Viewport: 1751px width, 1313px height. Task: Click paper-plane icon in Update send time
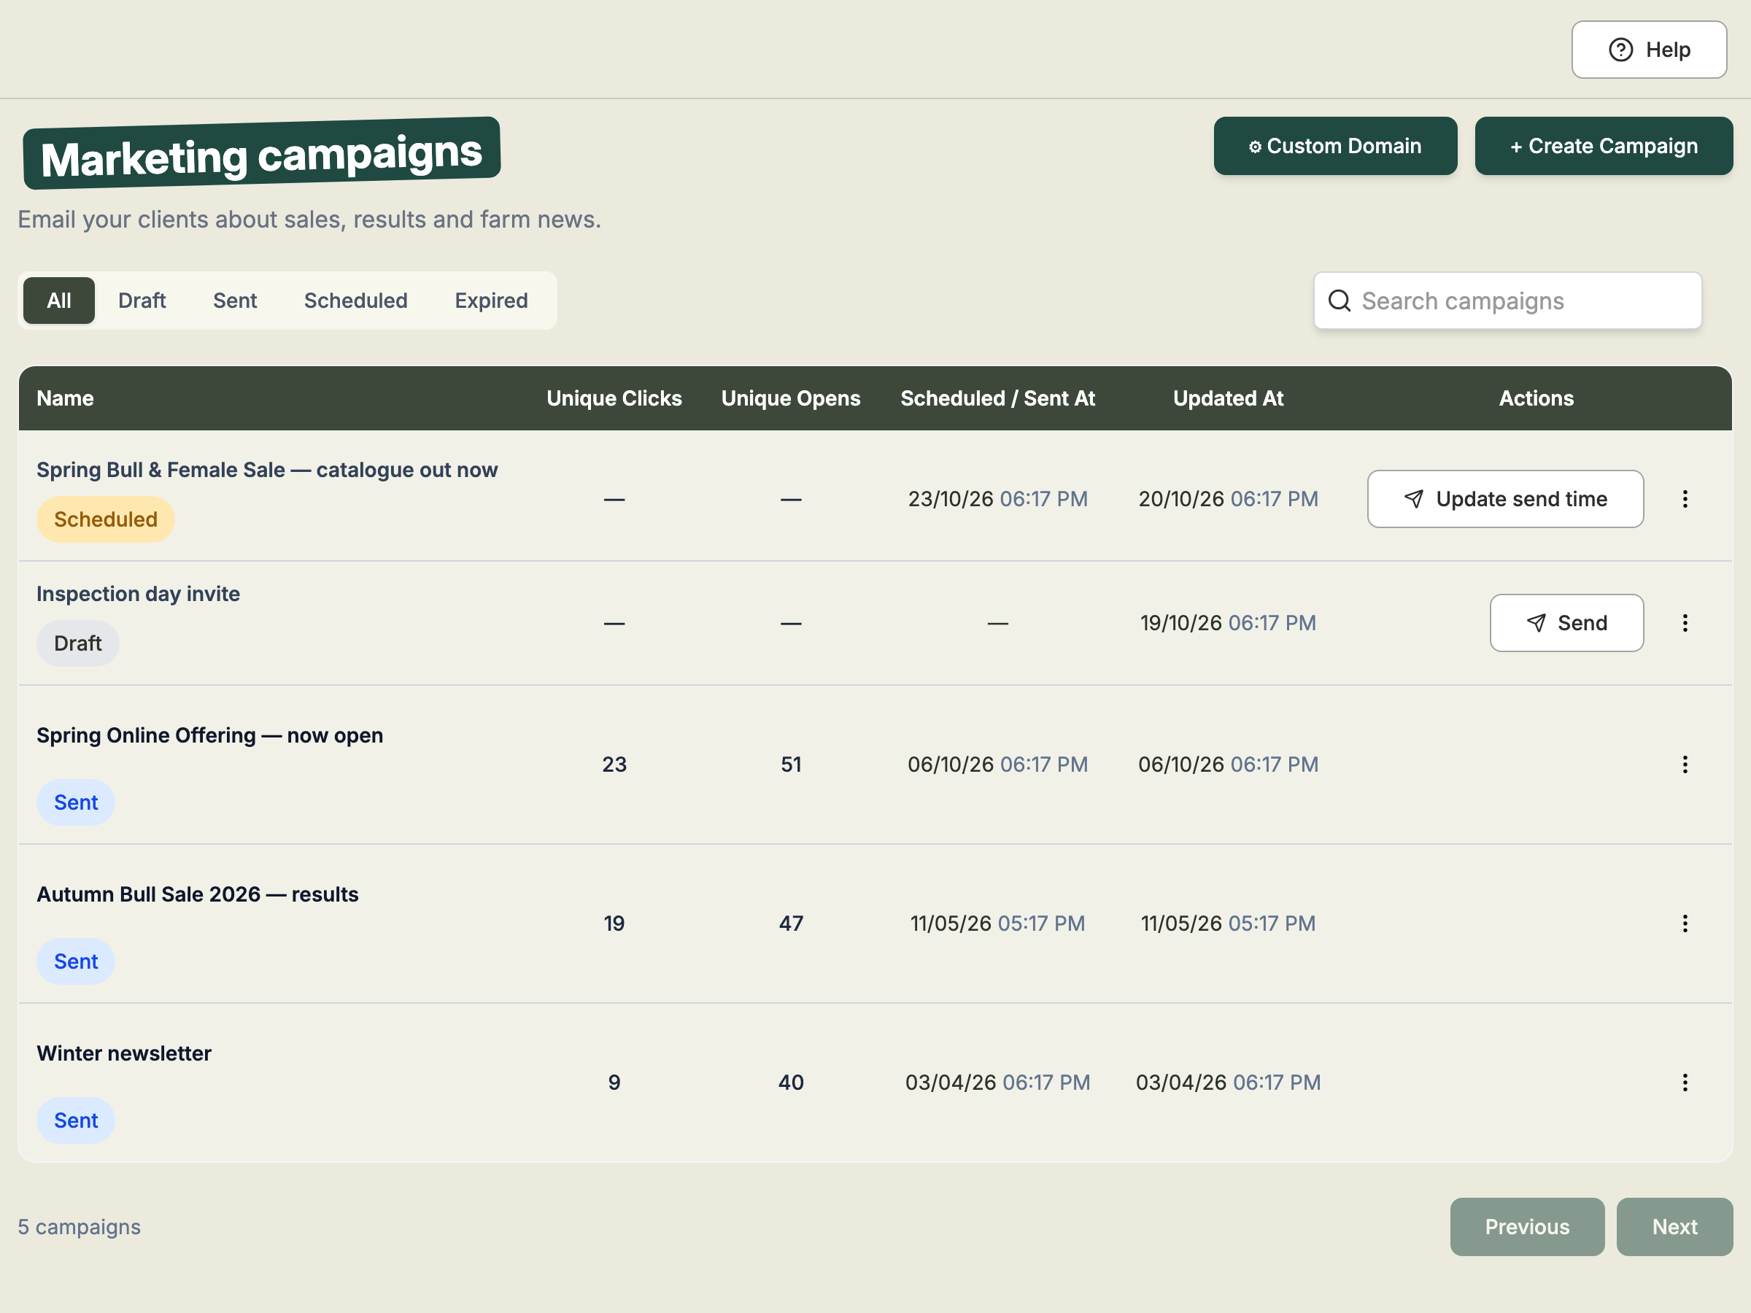click(1414, 499)
